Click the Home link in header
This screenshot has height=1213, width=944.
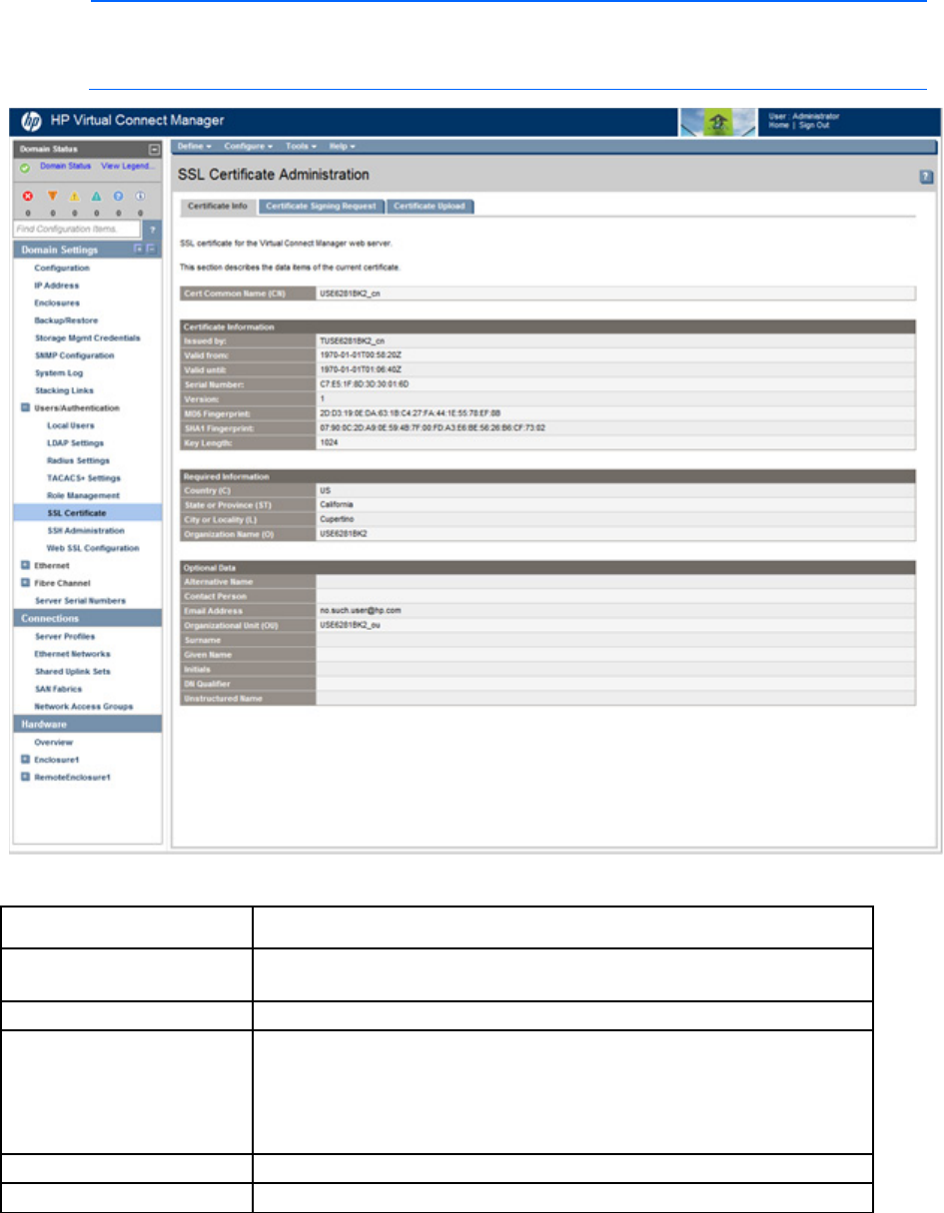click(780, 125)
